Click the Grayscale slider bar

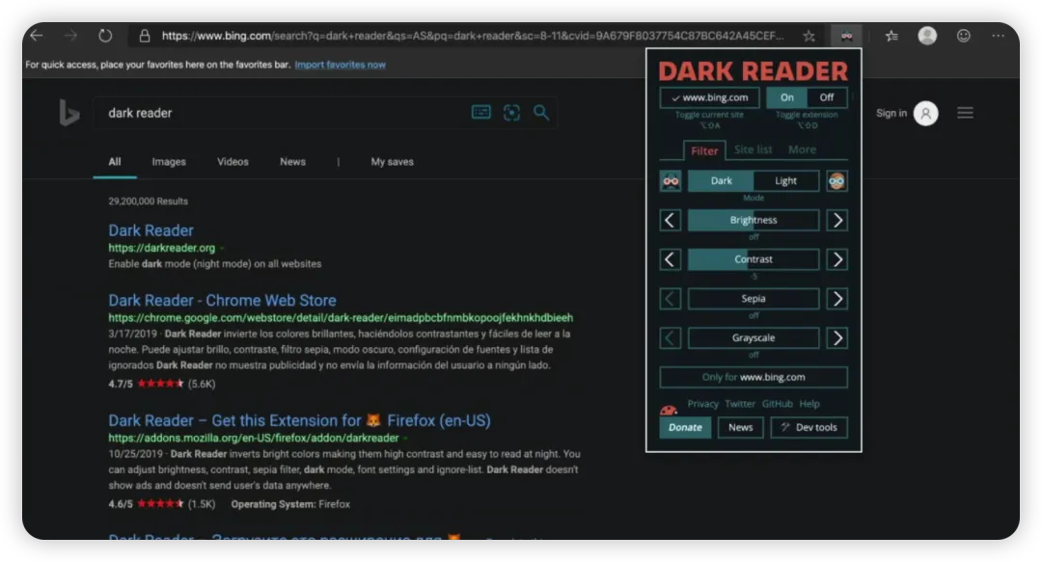point(754,338)
